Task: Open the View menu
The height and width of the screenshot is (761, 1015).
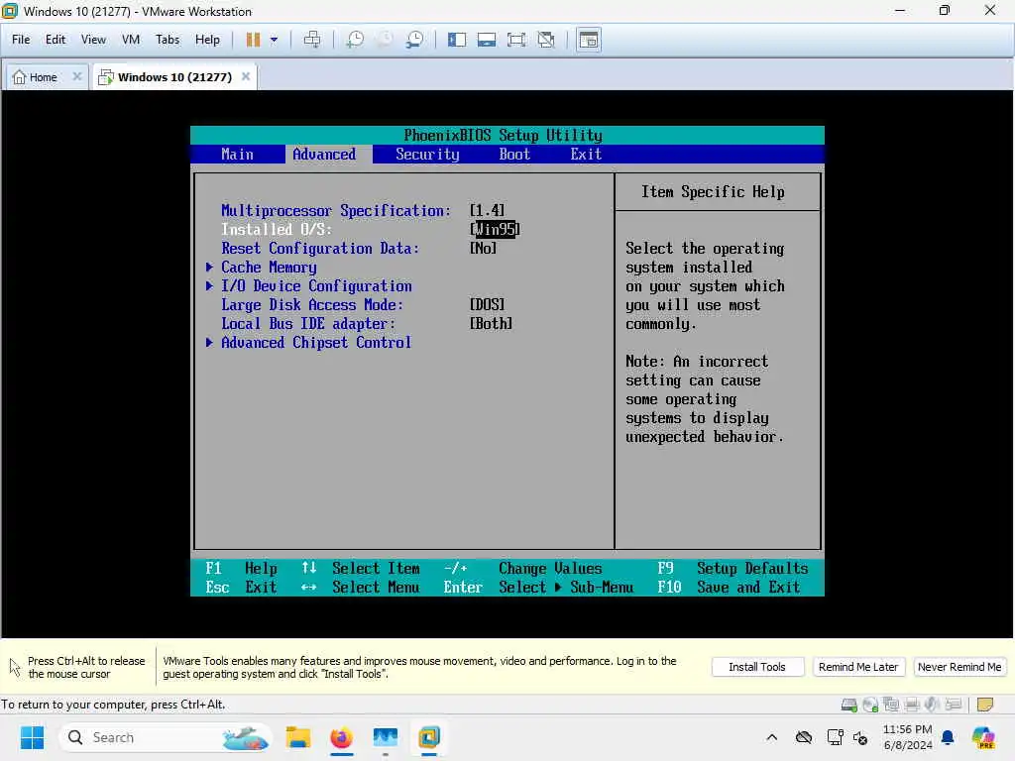Action: [93, 40]
